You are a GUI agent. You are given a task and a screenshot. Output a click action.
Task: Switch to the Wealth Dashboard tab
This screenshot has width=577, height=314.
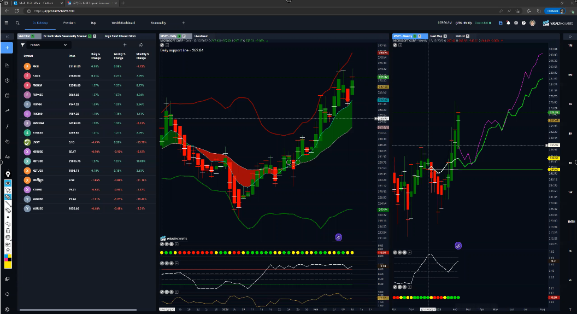[123, 23]
